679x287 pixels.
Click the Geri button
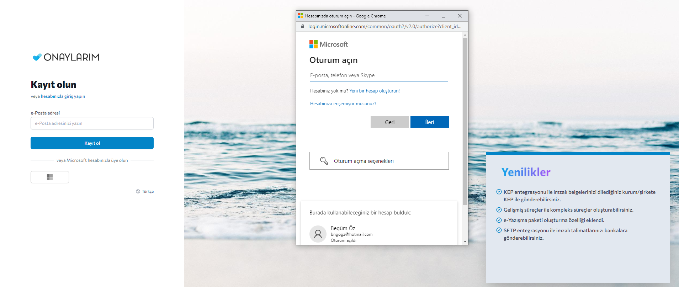(x=389, y=122)
